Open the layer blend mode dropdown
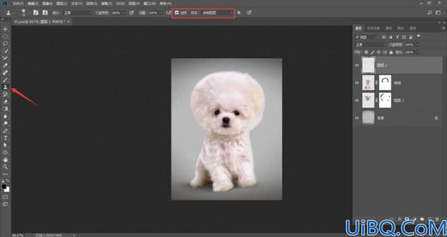Viewport: 447px width, 237px height. [371, 45]
